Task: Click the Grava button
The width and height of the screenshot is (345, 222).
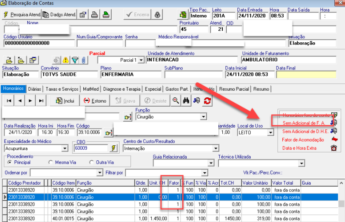Action: 125,101
